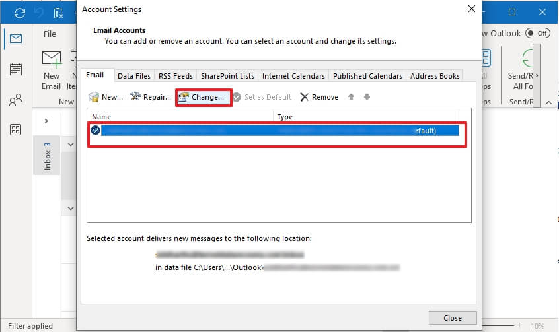The height and width of the screenshot is (332, 559).
Task: Open the More Apps grid icon
Action: tap(16, 129)
